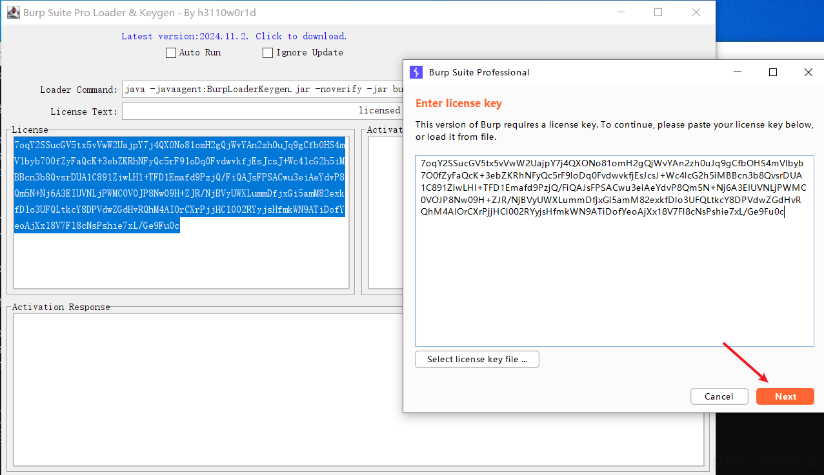Viewport: 824px width, 475px height.
Task: Open the 'Latest version:2024.11.2. Click to download.' link
Action: pyautogui.click(x=234, y=36)
